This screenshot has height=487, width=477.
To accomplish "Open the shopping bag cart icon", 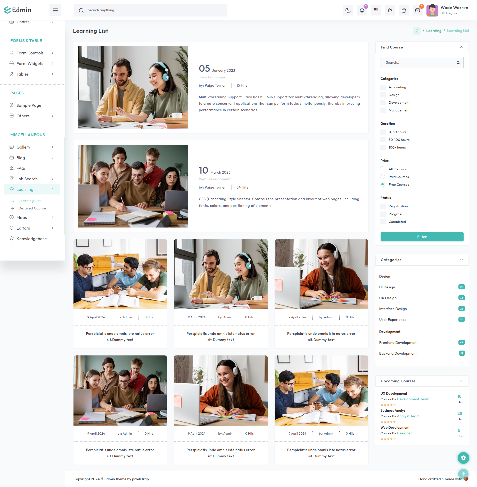I will tap(404, 10).
